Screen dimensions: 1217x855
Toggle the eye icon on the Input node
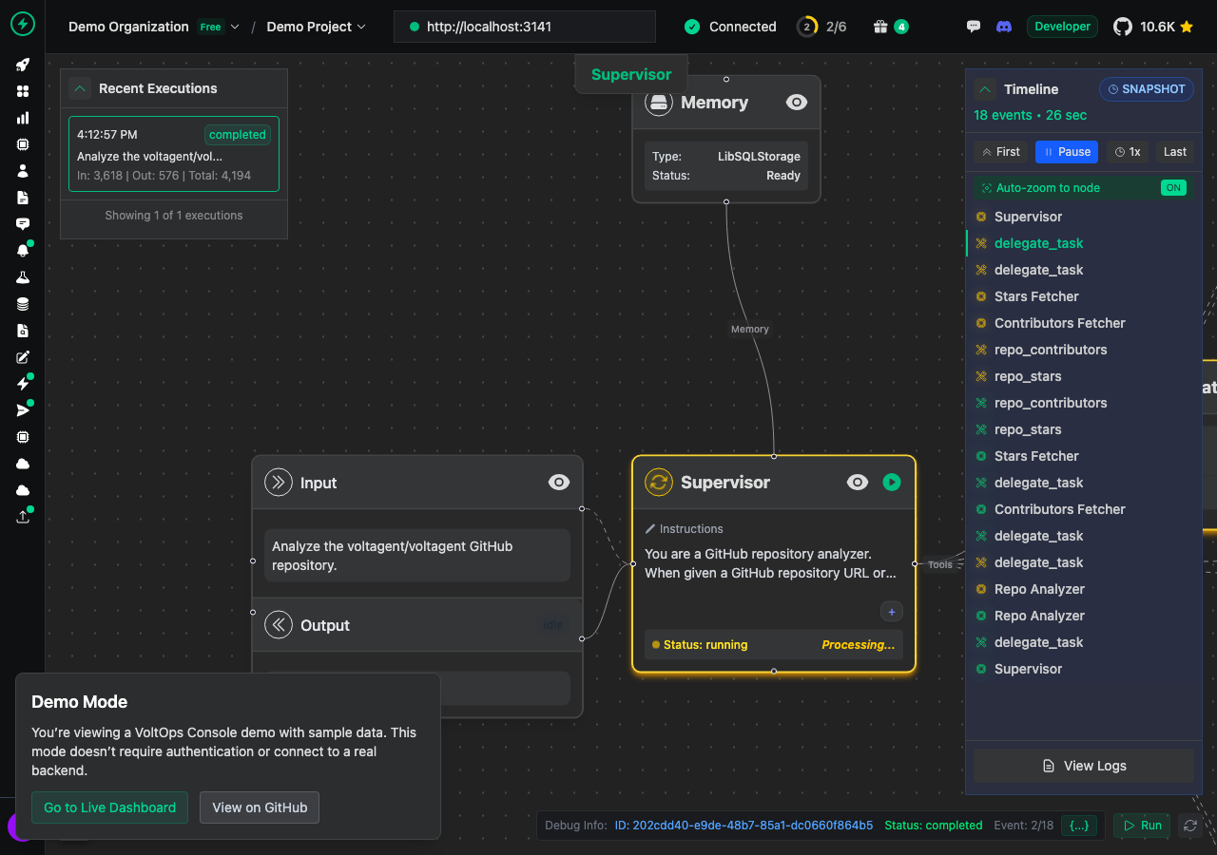[x=559, y=483]
